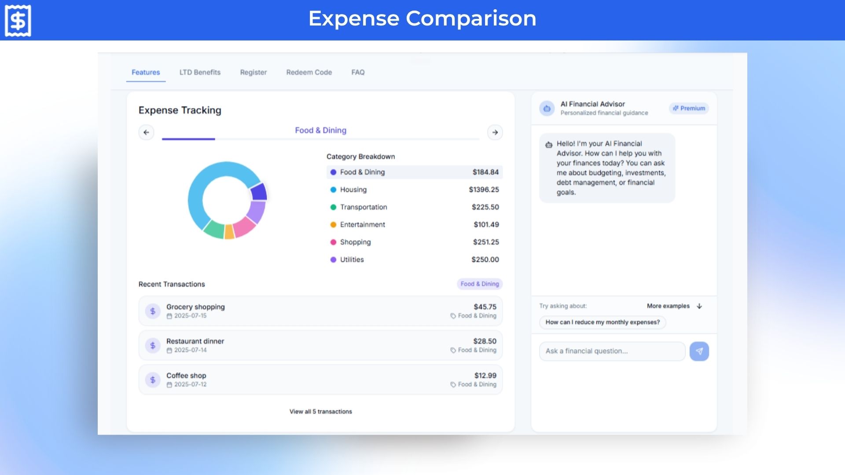Click the Grocery shopping dollar icon

(153, 311)
